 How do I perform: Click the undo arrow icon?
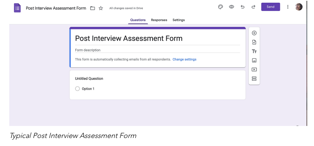point(242,7)
